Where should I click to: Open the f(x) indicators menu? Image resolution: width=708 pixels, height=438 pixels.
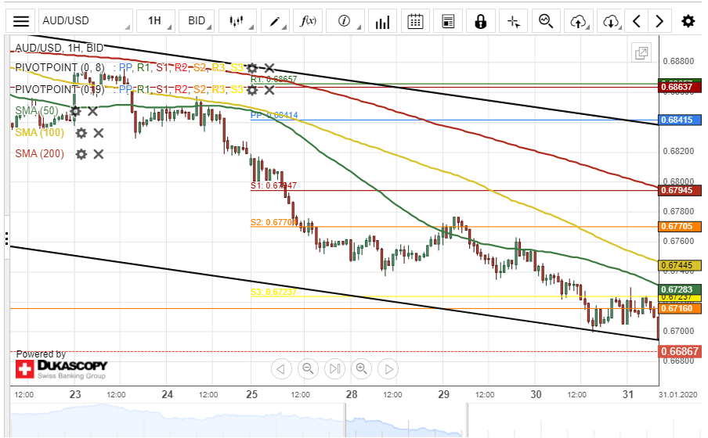(x=308, y=21)
